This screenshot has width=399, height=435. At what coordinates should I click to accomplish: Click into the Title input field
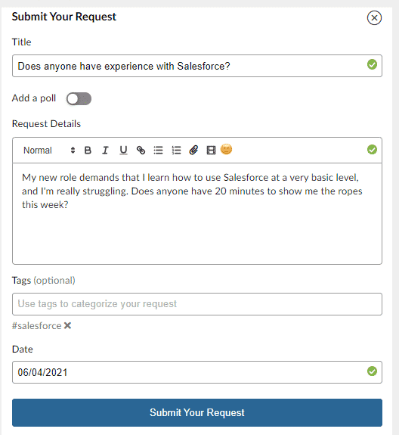click(x=197, y=66)
